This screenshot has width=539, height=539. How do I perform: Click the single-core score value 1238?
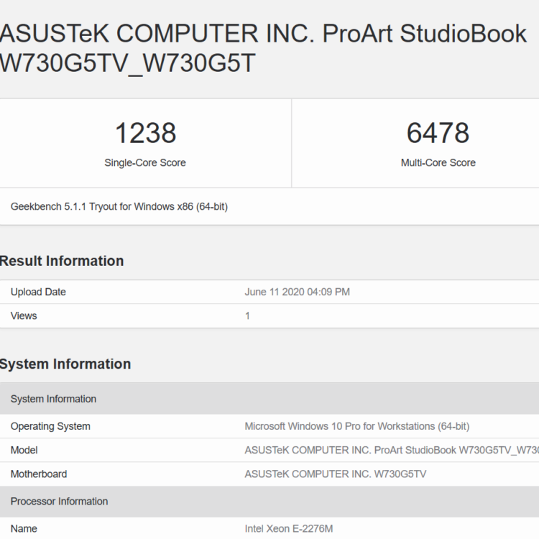pyautogui.click(x=145, y=133)
